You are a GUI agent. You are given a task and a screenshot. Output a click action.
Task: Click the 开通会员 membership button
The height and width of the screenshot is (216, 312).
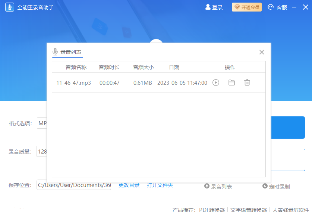point(246,7)
